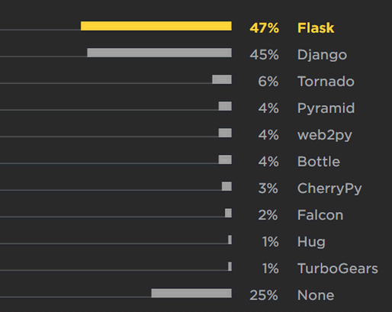Select the TurboGears label
Image resolution: width=392 pixels, height=312 pixels.
(338, 269)
